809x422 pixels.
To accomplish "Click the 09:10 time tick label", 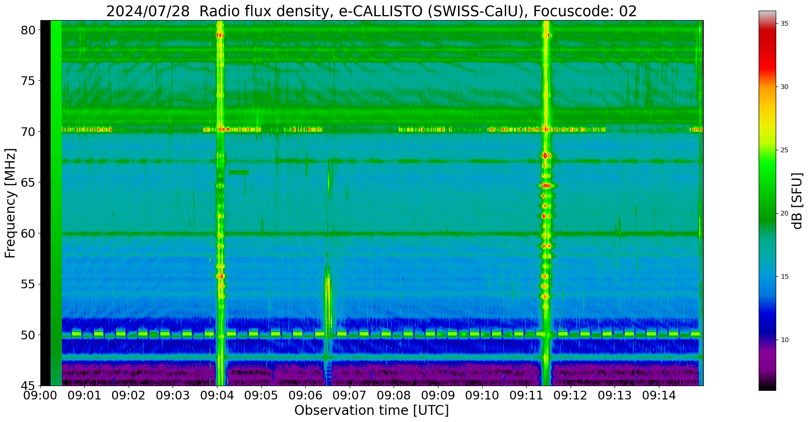I will pyautogui.click(x=482, y=395).
